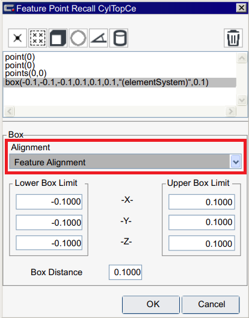Select the angle range recall icon
The image size is (249, 318).
click(99, 38)
